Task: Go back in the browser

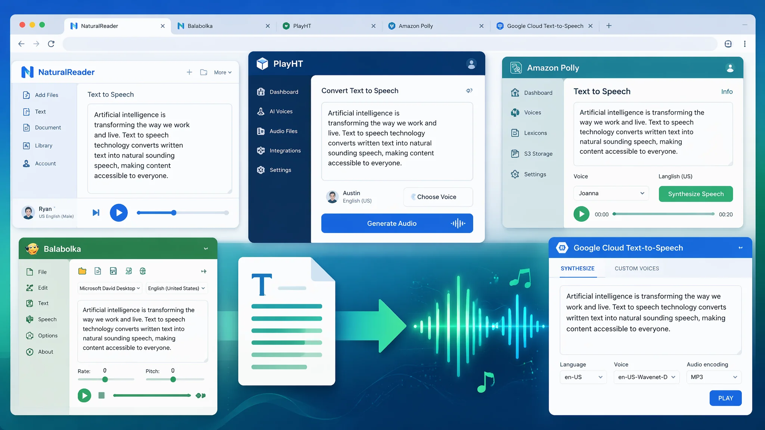Action: point(21,44)
